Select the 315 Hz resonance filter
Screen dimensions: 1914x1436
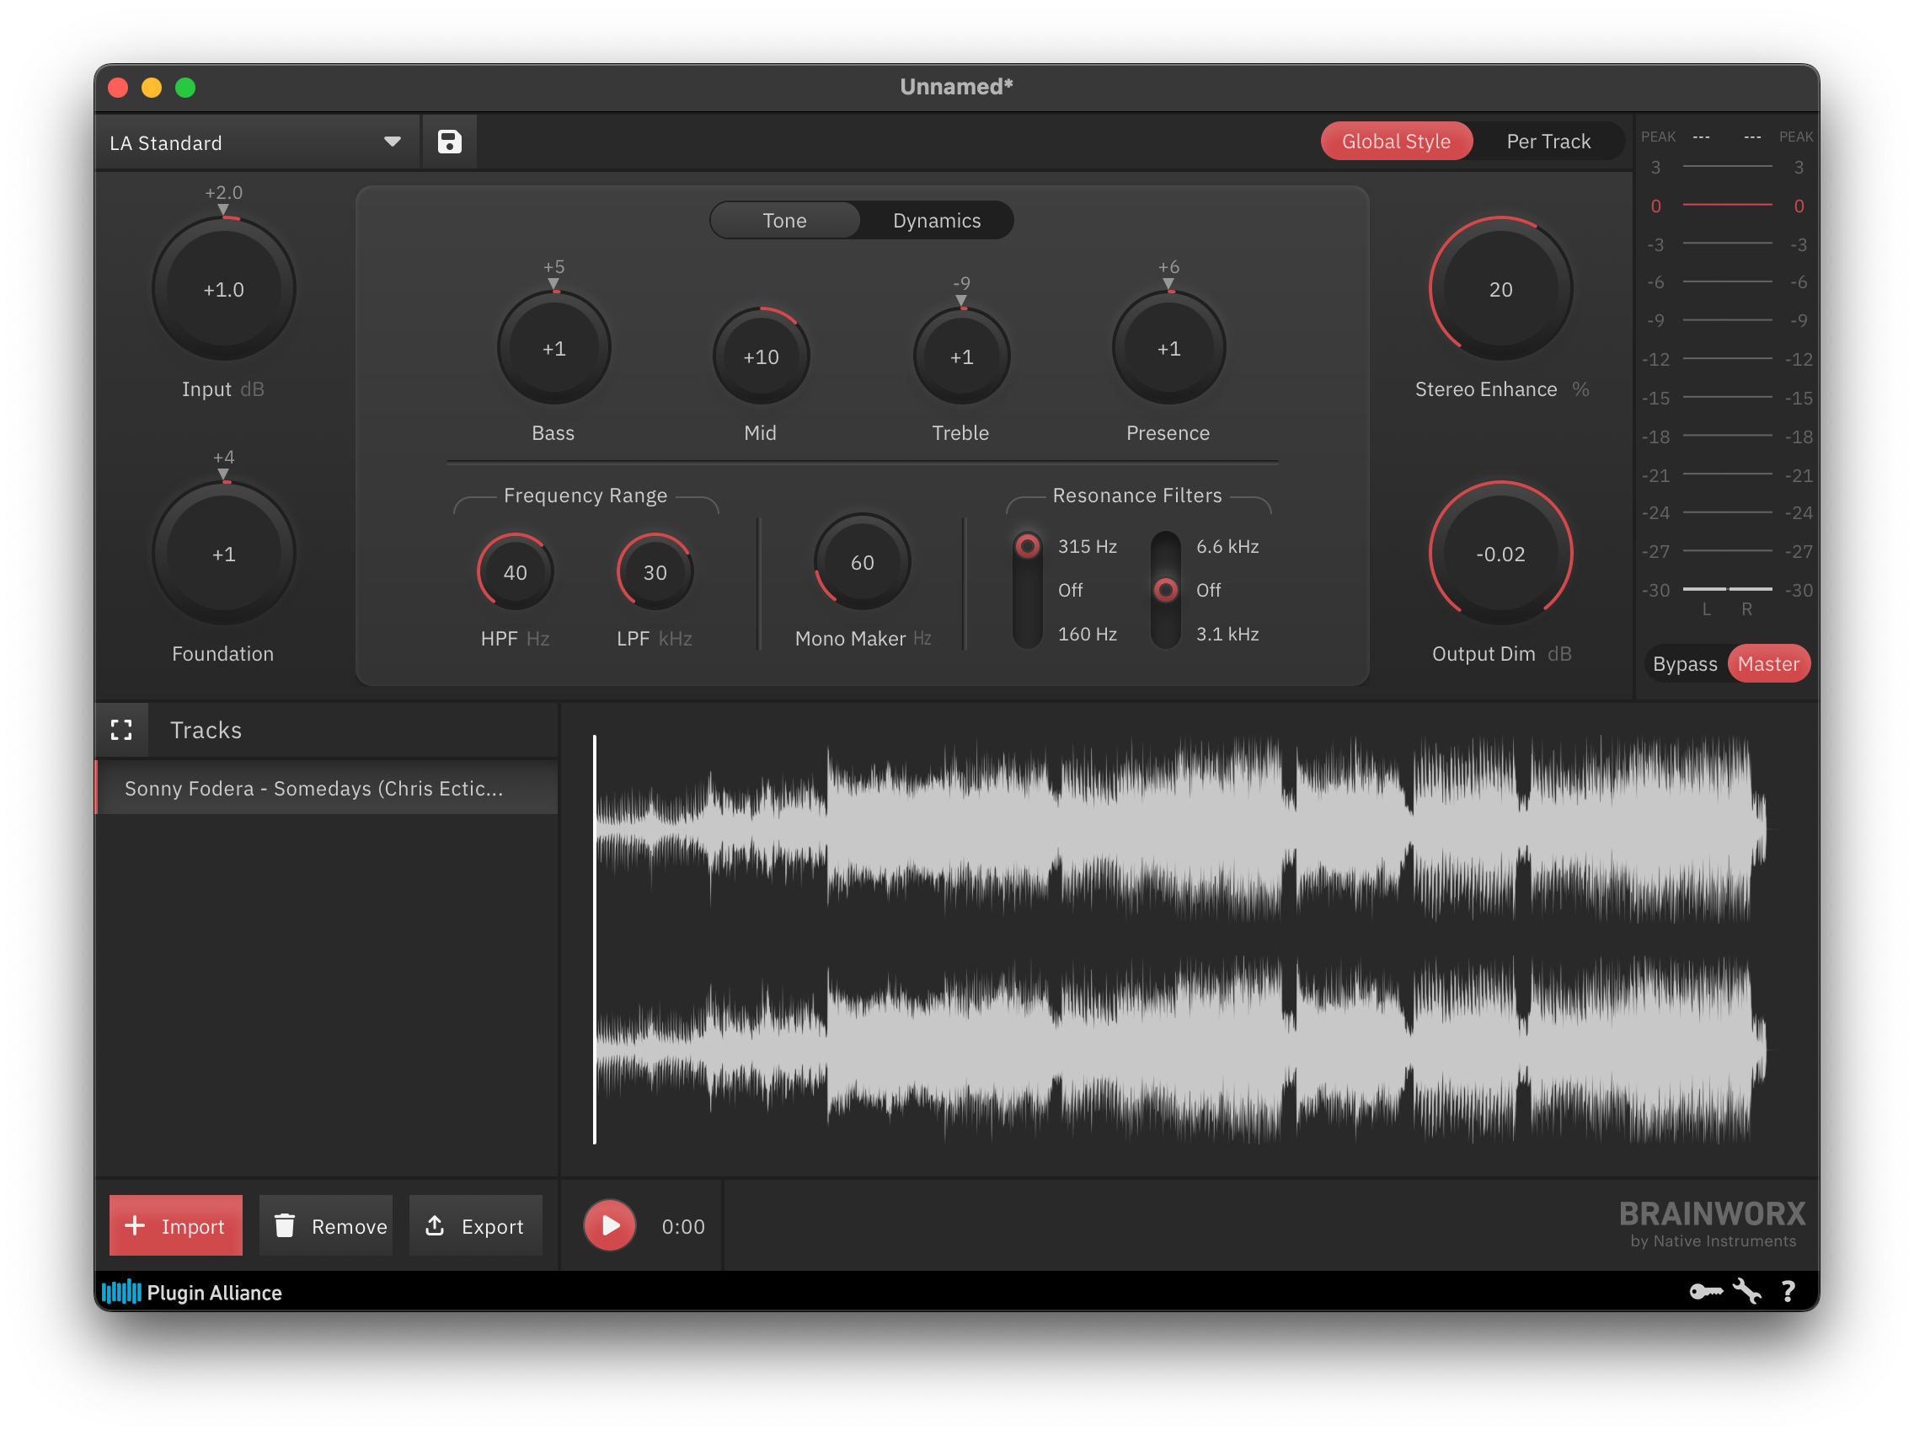tap(1026, 545)
